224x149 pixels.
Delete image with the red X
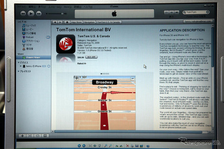click(127, 146)
